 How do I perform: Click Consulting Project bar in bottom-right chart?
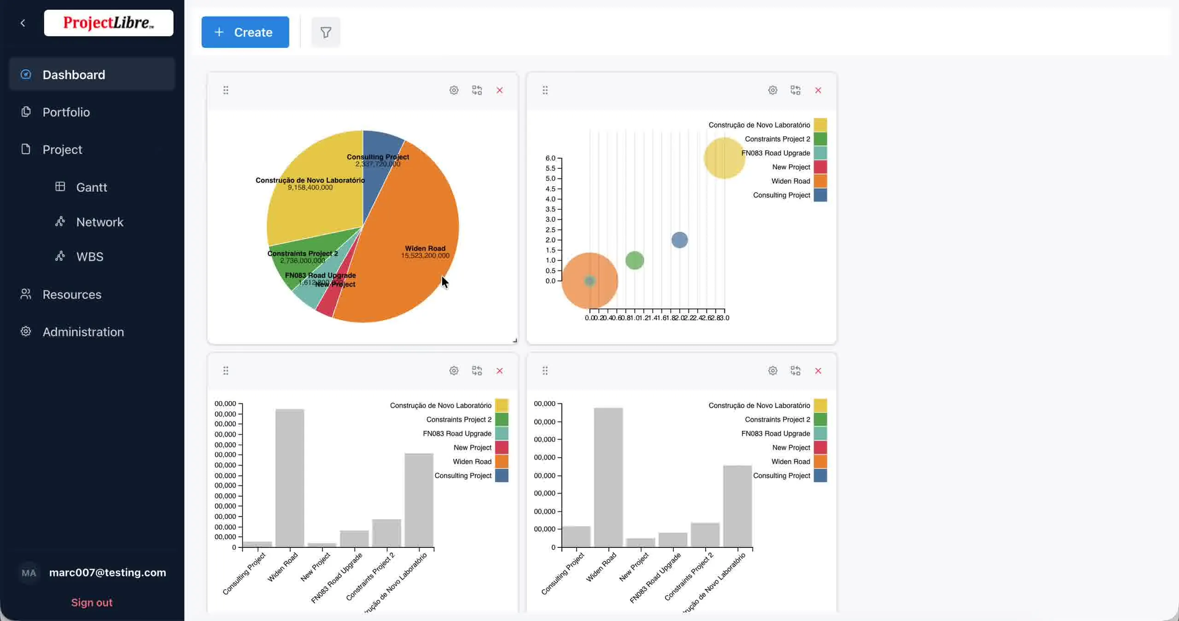(576, 536)
